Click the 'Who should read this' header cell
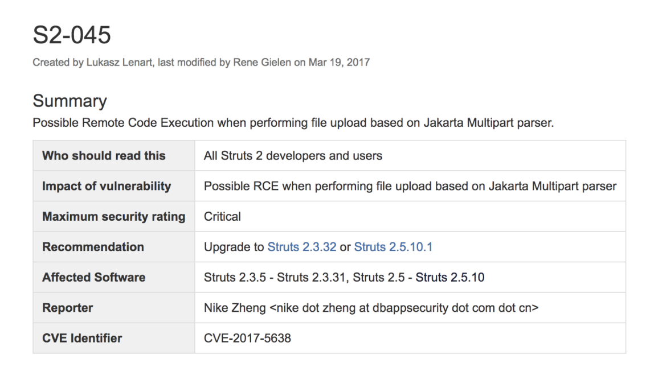 104,156
